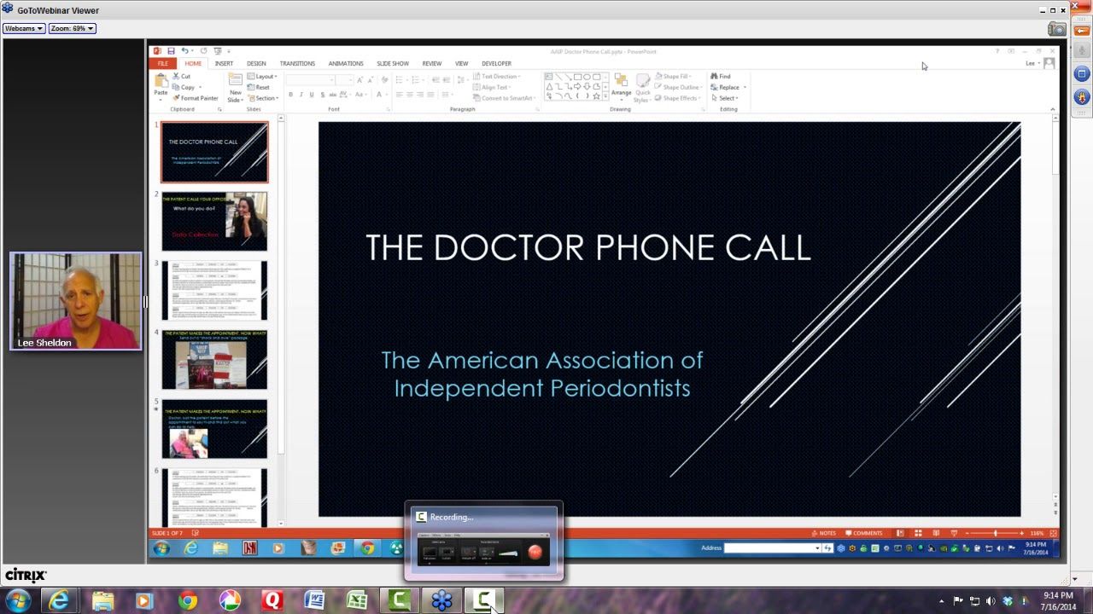Open the Webcams dropdown
Viewport: 1093px width, 614px height.
(24, 28)
